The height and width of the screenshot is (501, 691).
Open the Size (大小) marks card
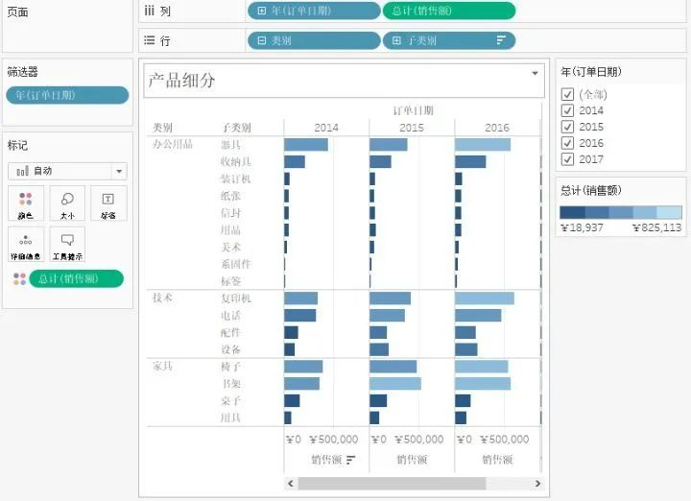coord(67,203)
